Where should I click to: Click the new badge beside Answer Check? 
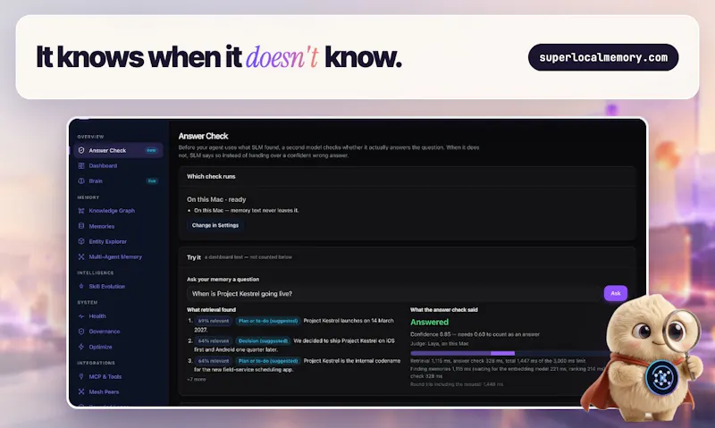click(x=151, y=150)
